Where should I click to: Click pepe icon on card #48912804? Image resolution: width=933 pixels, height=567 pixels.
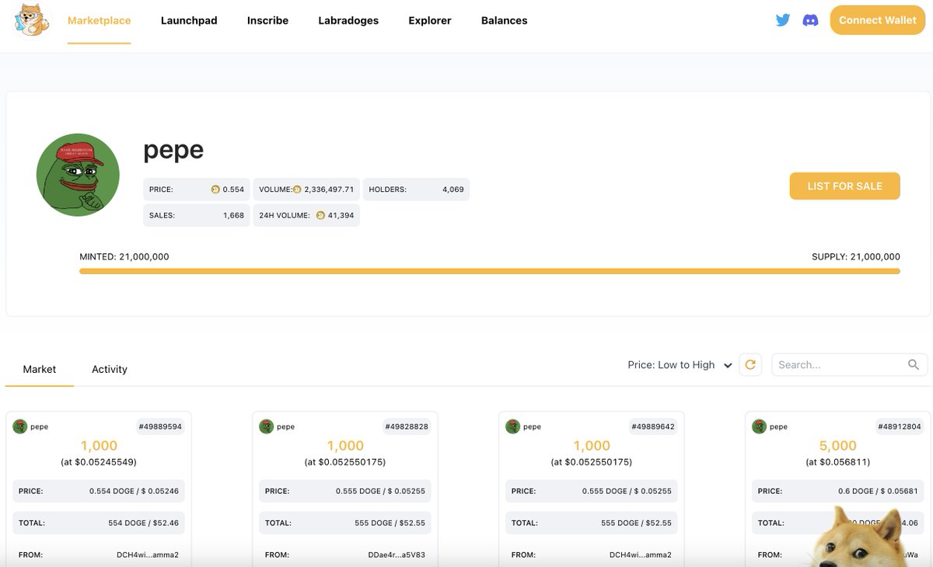click(x=760, y=426)
